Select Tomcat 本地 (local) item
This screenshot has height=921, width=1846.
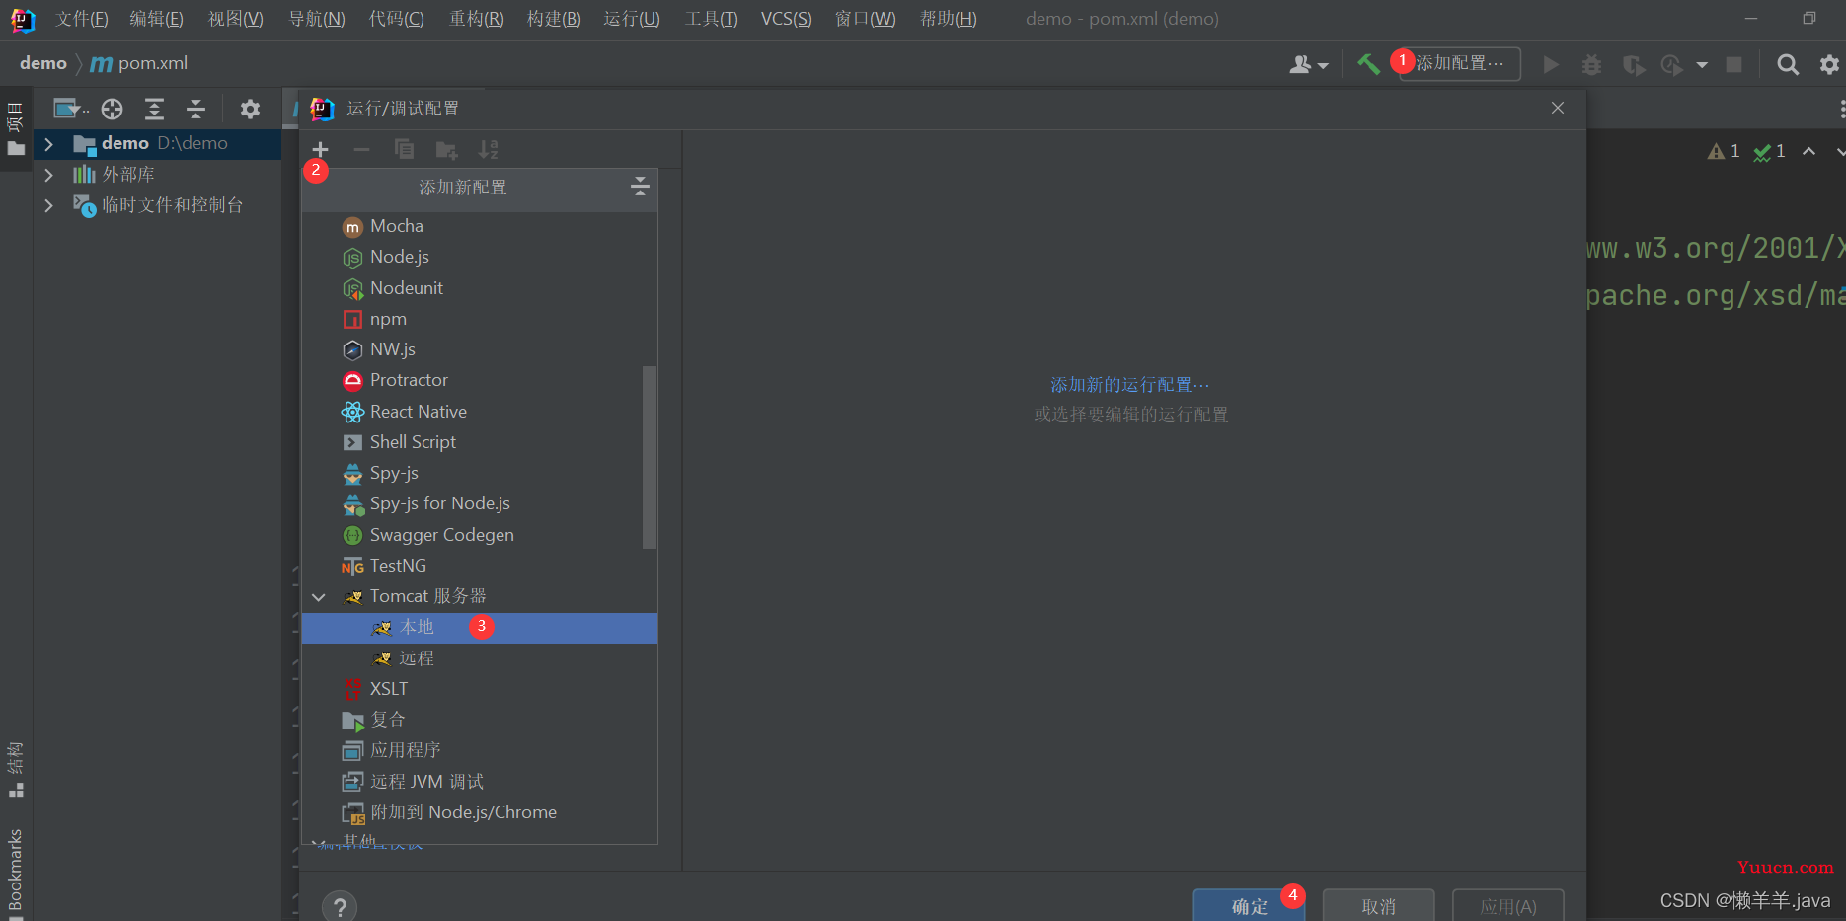click(480, 628)
